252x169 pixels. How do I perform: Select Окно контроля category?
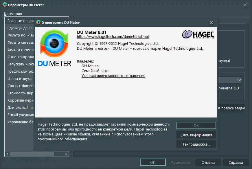tap(19, 57)
